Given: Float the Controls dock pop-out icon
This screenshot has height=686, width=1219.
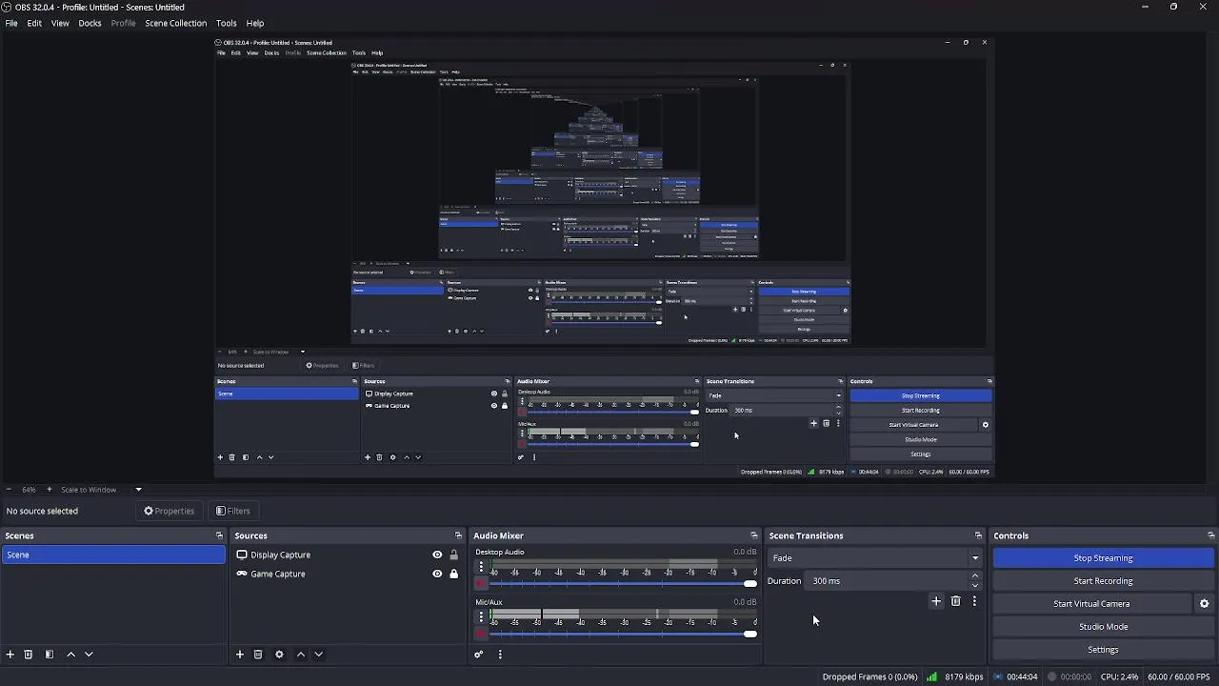Looking at the screenshot, I should (1210, 535).
